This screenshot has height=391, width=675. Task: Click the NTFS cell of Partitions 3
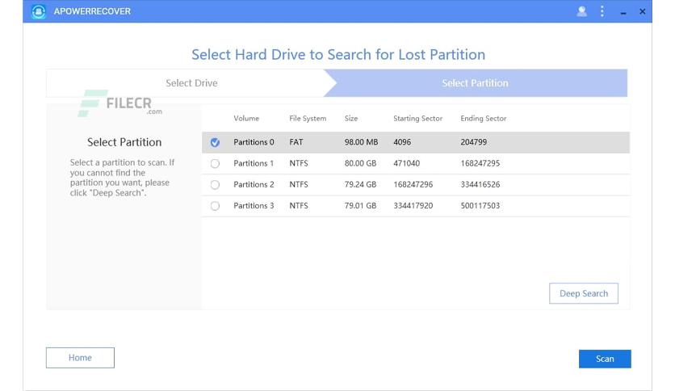click(x=299, y=205)
